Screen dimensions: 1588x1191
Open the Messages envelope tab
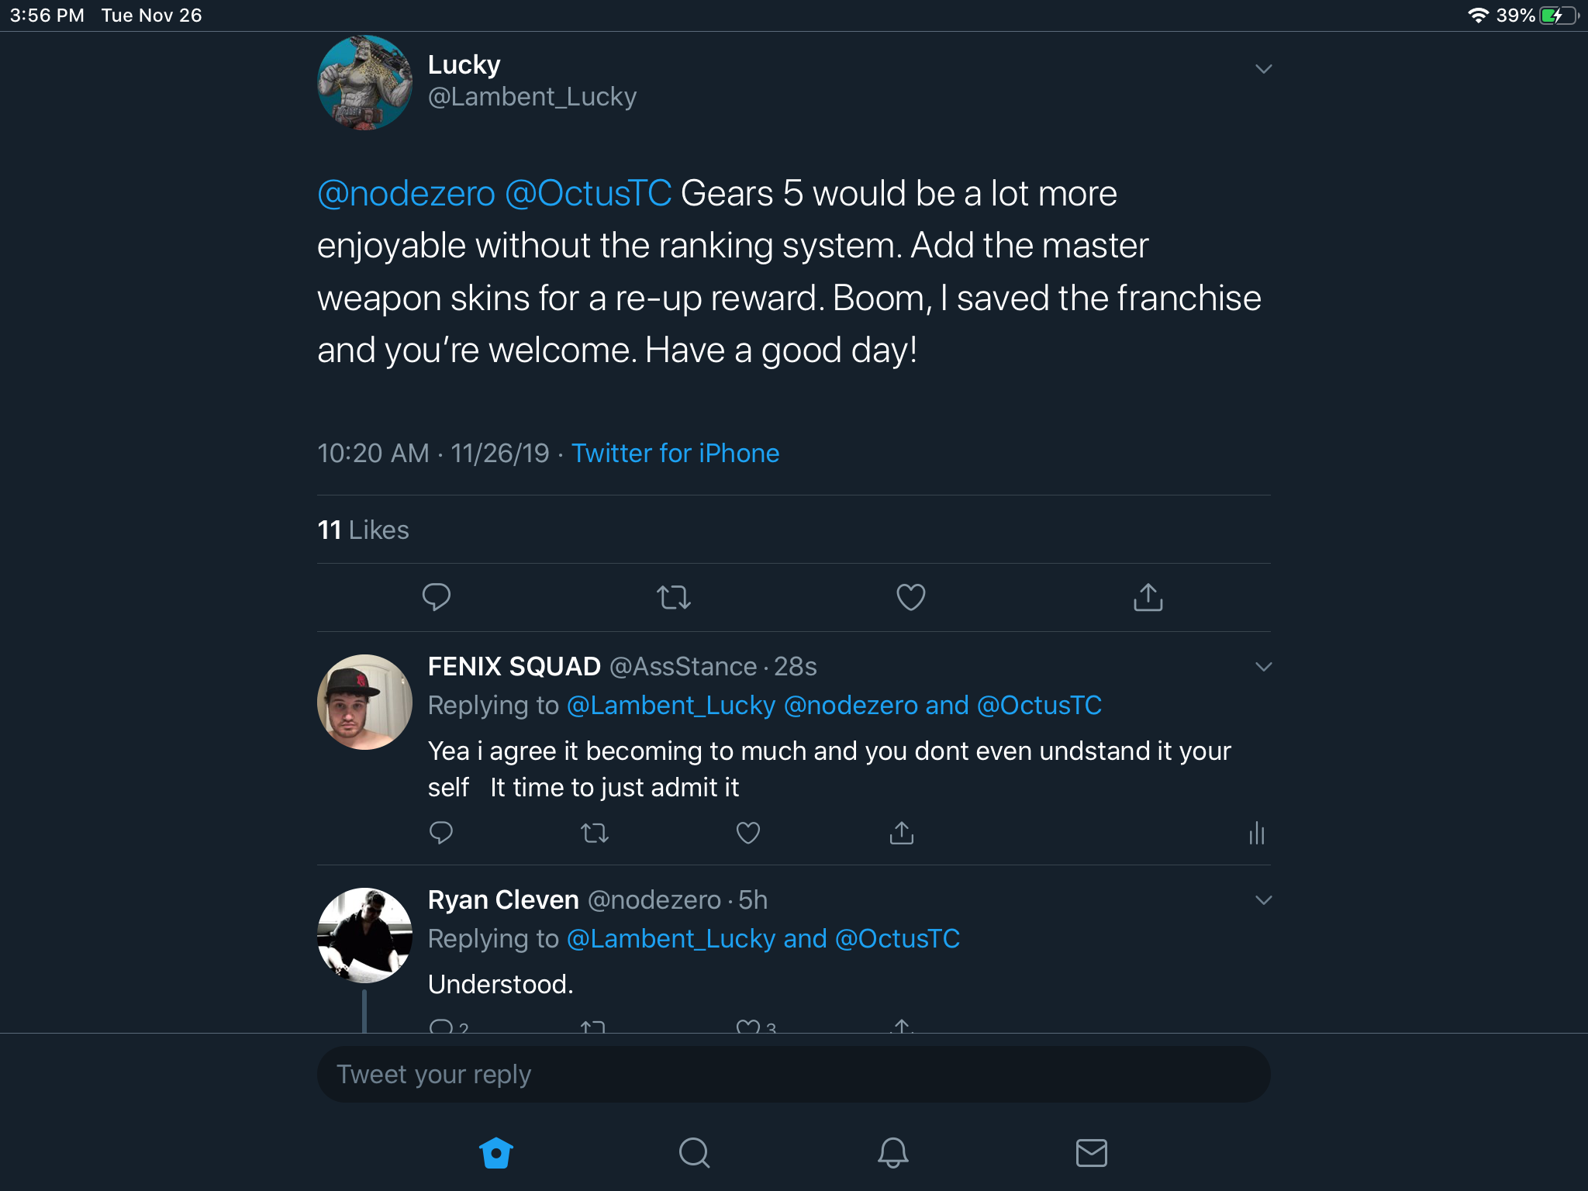pyautogui.click(x=1091, y=1153)
